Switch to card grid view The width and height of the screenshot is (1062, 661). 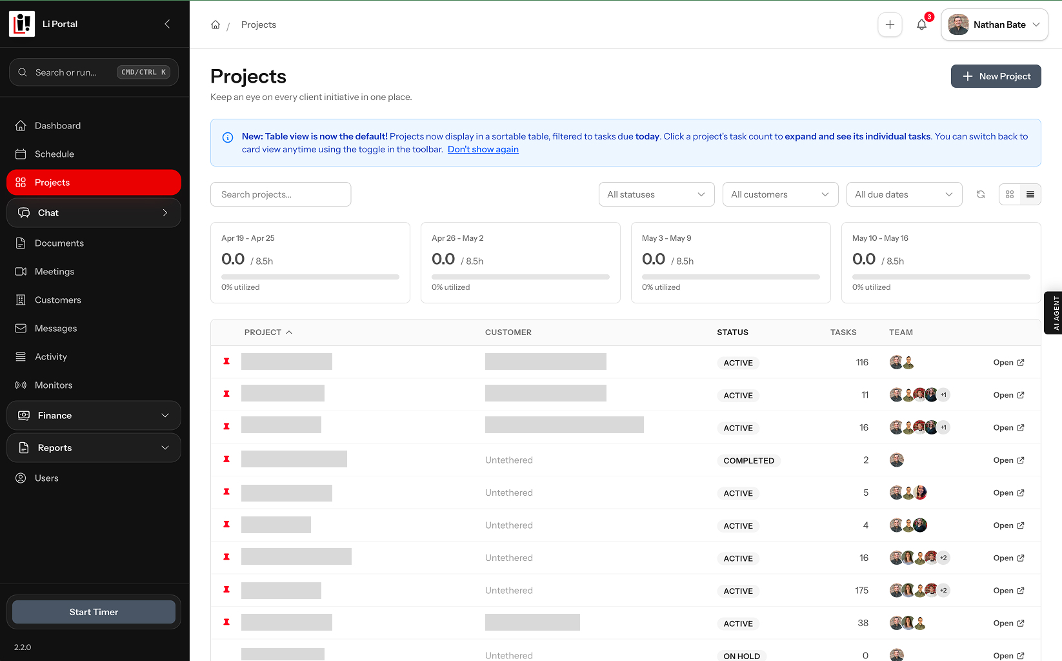coord(1010,194)
